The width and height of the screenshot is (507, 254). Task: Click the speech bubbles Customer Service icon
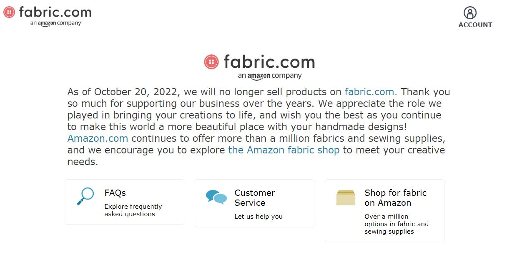coord(216,197)
